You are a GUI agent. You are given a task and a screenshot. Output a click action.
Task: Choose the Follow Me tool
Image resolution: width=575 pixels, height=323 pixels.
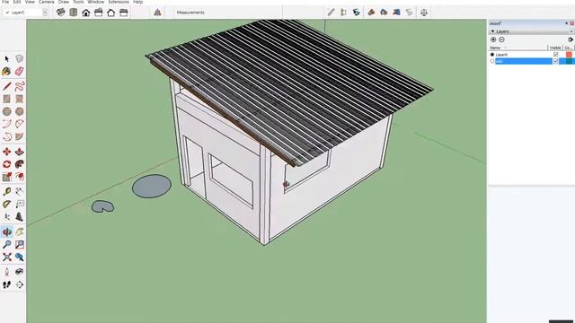point(20,164)
